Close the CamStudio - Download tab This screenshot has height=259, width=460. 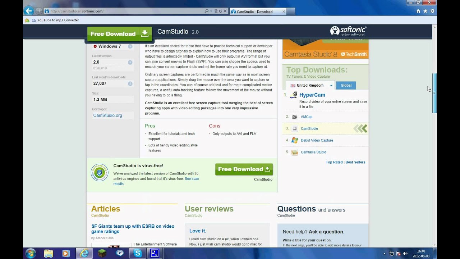point(284,12)
